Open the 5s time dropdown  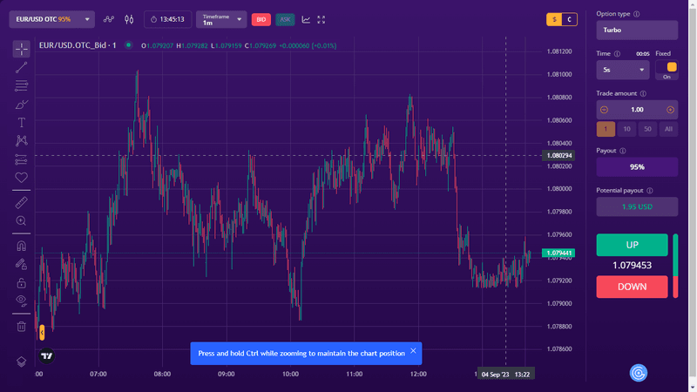623,70
